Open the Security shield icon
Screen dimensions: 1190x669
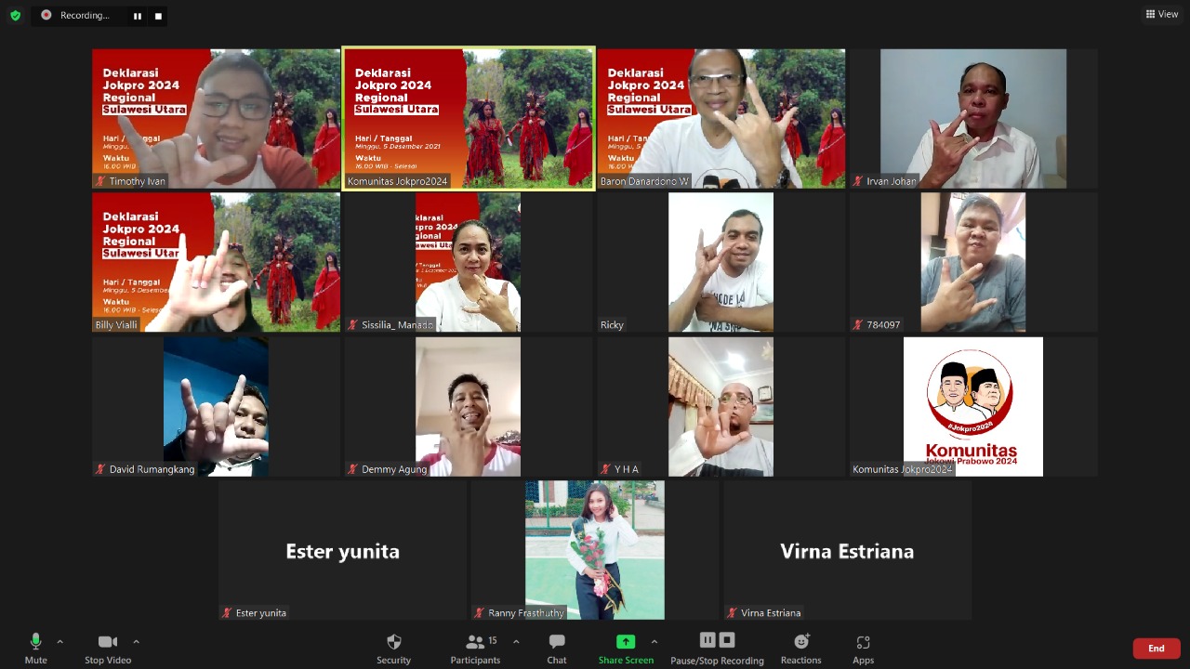[393, 642]
